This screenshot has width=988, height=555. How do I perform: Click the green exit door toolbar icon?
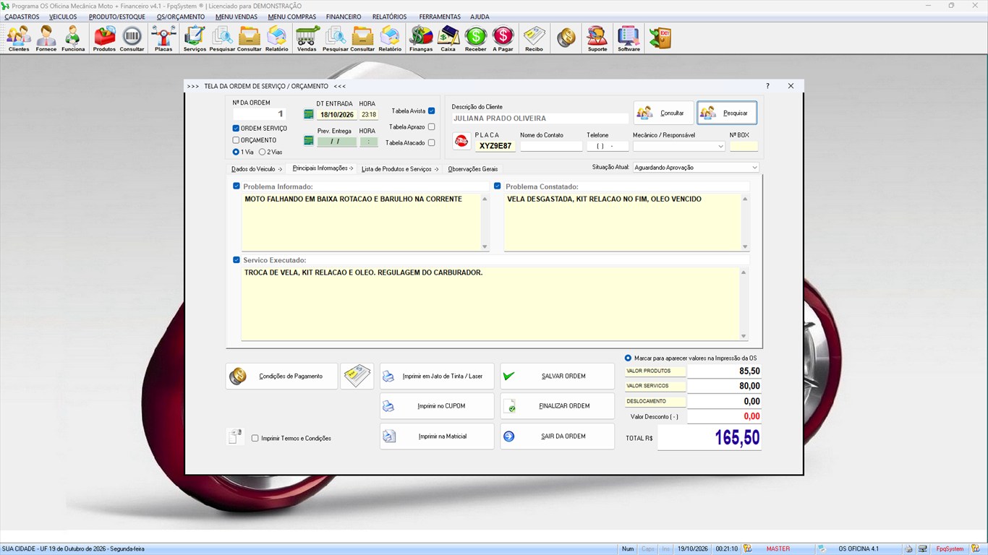[660, 38]
